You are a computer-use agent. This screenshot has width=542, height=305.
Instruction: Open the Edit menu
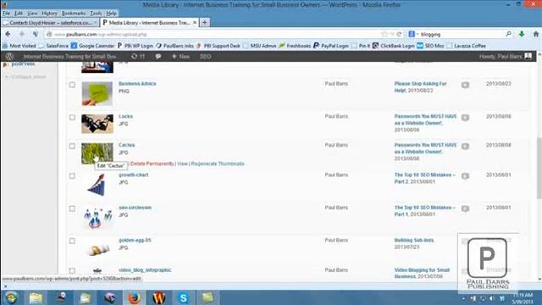pyautogui.click(x=19, y=14)
